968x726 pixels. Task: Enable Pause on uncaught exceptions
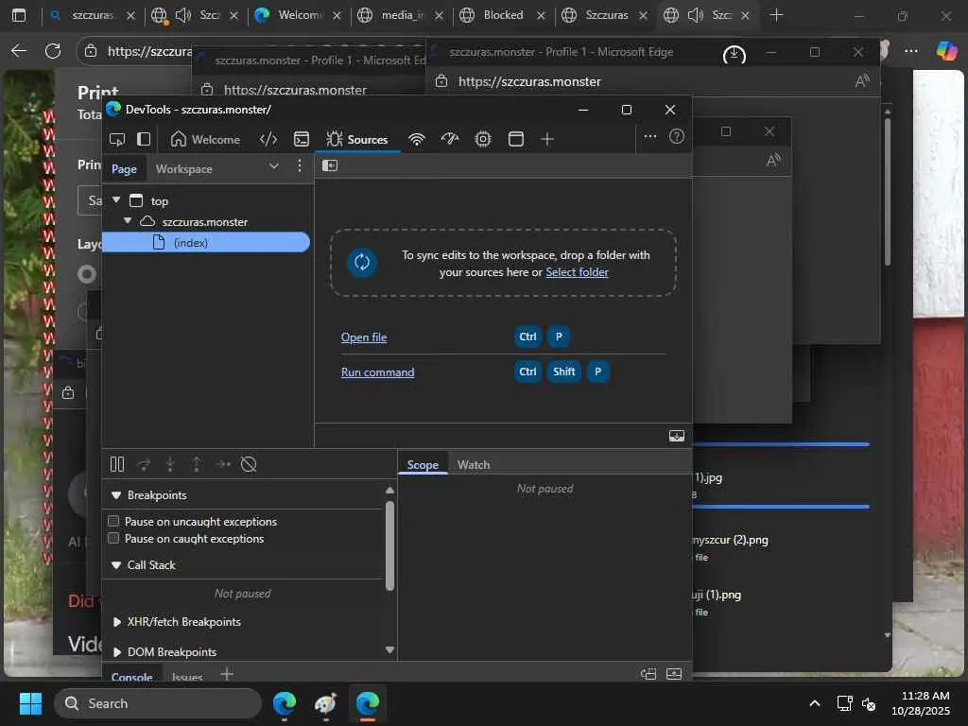[x=113, y=521]
